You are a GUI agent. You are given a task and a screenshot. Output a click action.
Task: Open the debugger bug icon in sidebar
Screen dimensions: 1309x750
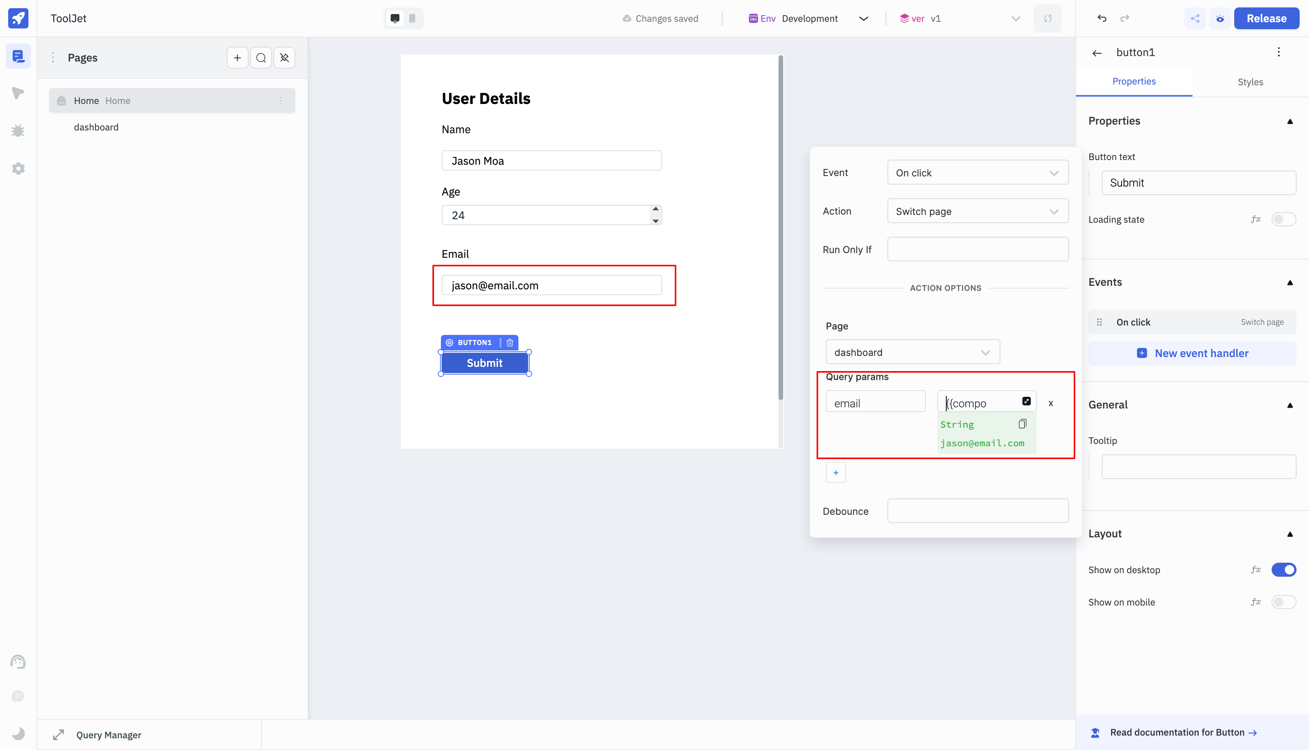(18, 131)
